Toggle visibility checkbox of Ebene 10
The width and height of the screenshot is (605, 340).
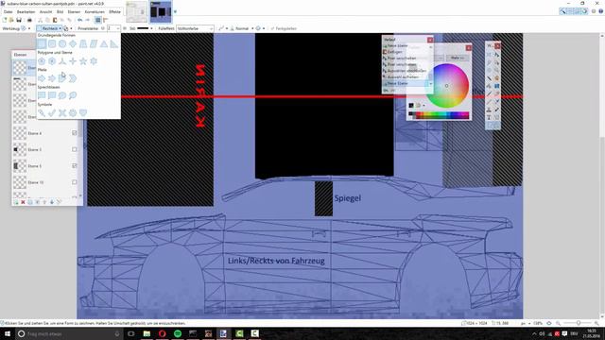coord(75,182)
